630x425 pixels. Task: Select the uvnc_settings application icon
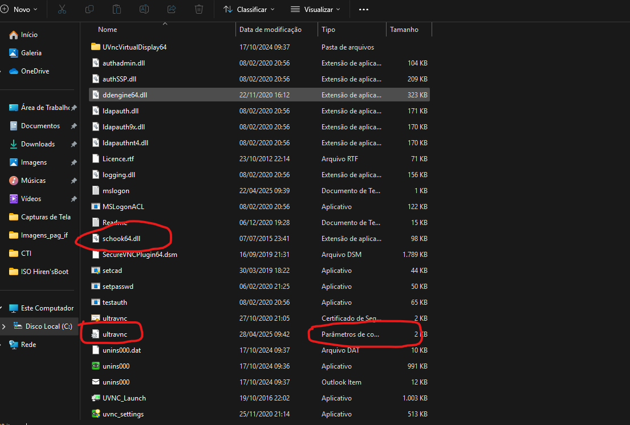tap(96, 414)
